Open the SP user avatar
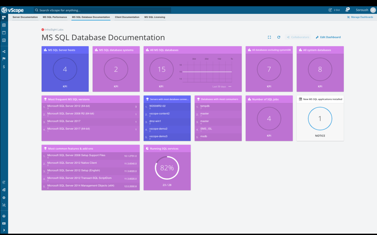377x235 pixels. coord(373,10)
